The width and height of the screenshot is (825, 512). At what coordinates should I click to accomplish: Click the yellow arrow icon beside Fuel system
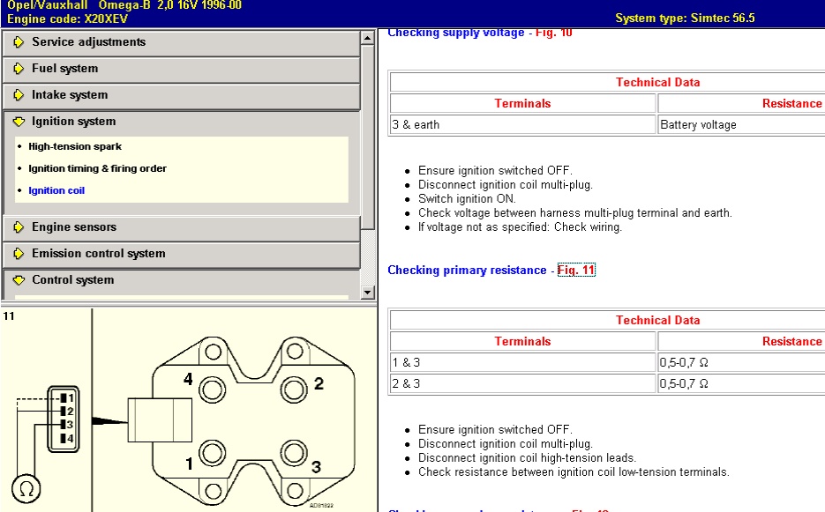pyautogui.click(x=19, y=69)
